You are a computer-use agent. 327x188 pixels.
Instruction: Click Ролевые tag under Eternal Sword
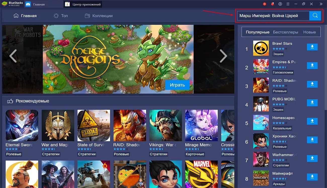[14, 154]
